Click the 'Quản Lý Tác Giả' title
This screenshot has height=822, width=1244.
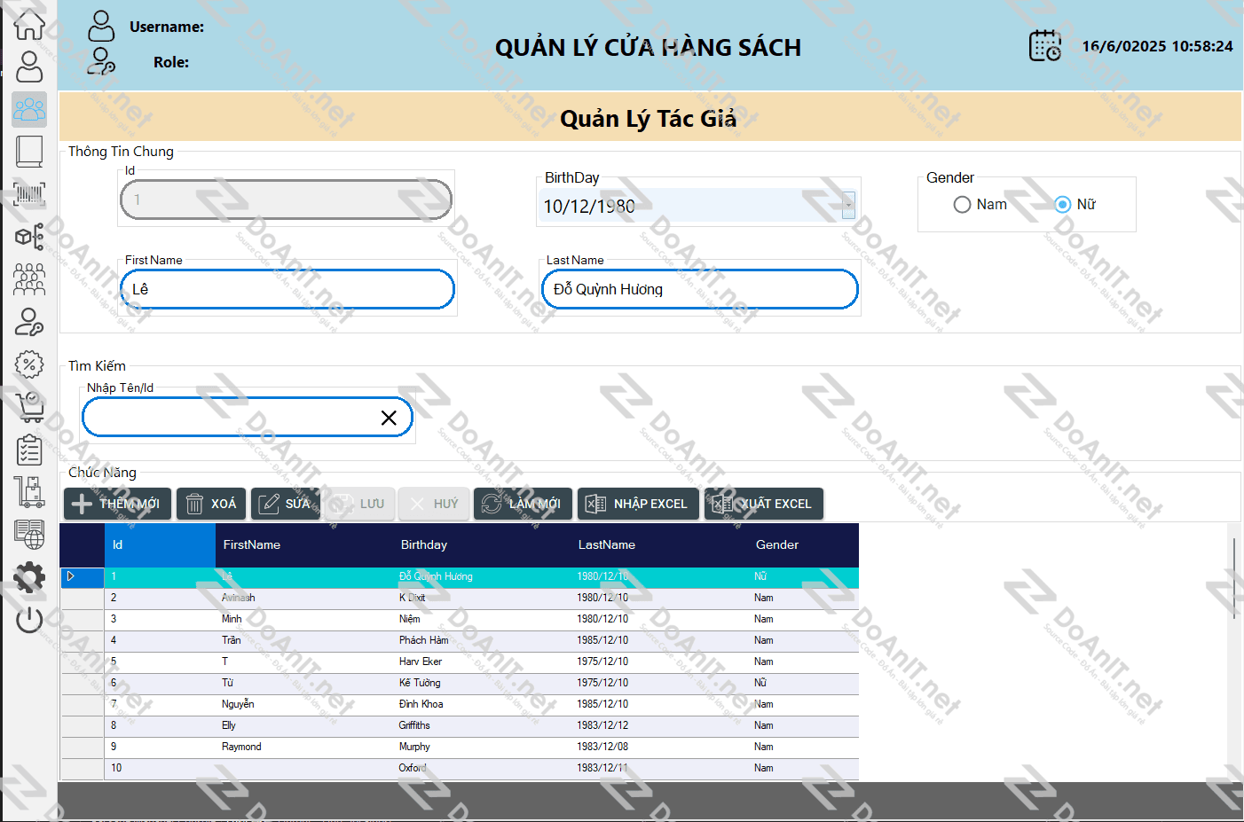coord(649,118)
